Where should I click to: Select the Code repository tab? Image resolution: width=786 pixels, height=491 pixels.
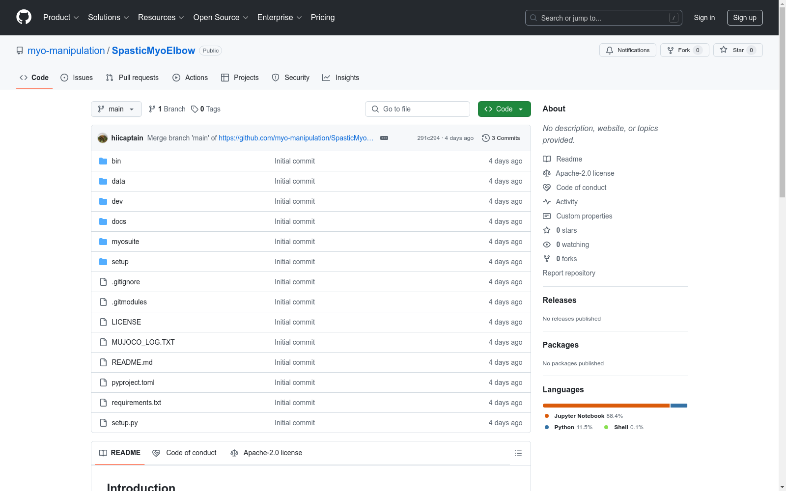click(34, 78)
